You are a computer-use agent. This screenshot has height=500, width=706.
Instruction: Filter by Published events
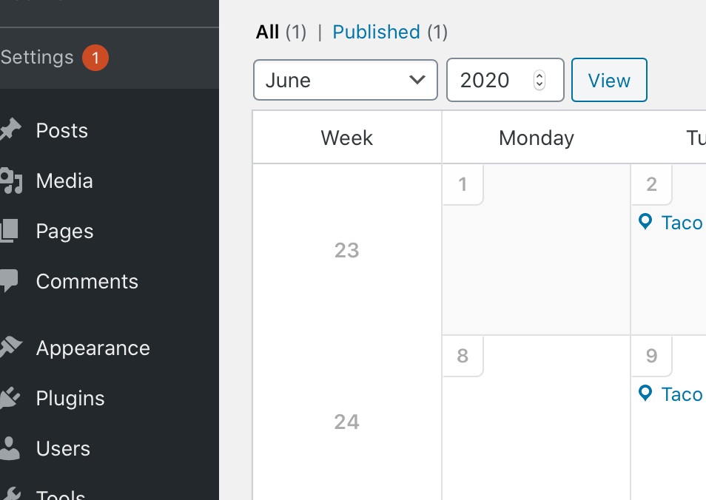pyautogui.click(x=376, y=32)
